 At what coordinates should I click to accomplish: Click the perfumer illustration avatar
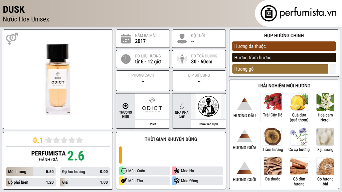(208, 106)
